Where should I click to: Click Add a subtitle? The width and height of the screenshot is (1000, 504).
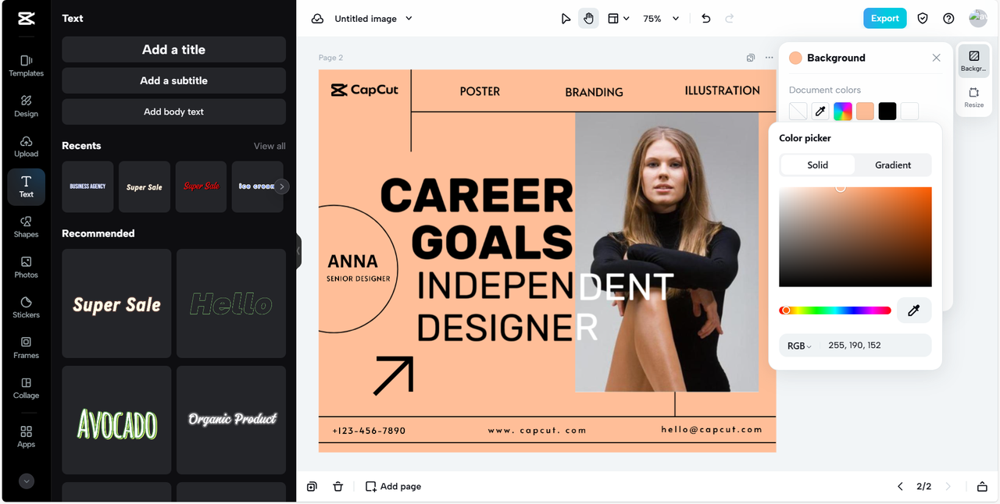coord(173,80)
